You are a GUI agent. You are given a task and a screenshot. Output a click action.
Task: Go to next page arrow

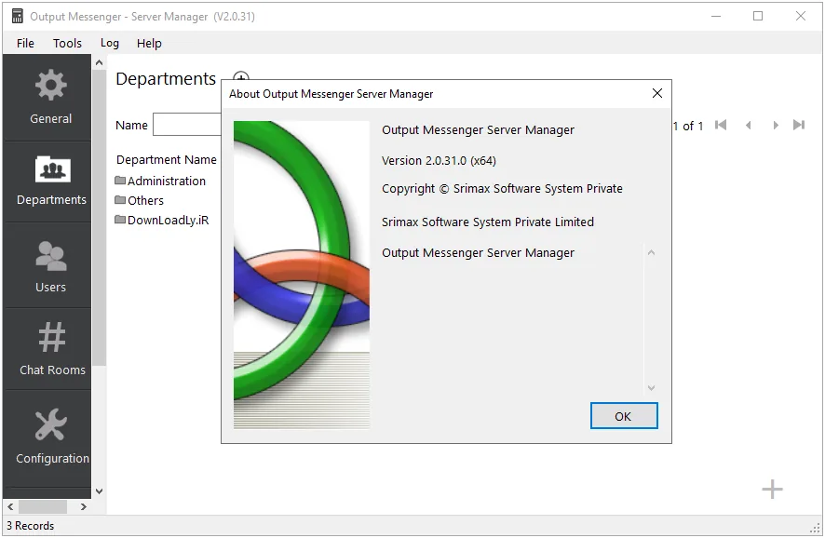(776, 125)
